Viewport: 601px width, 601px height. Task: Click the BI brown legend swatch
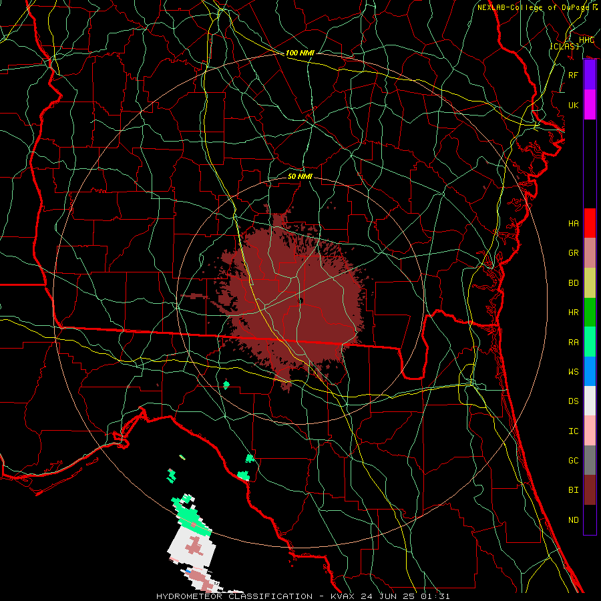590,490
